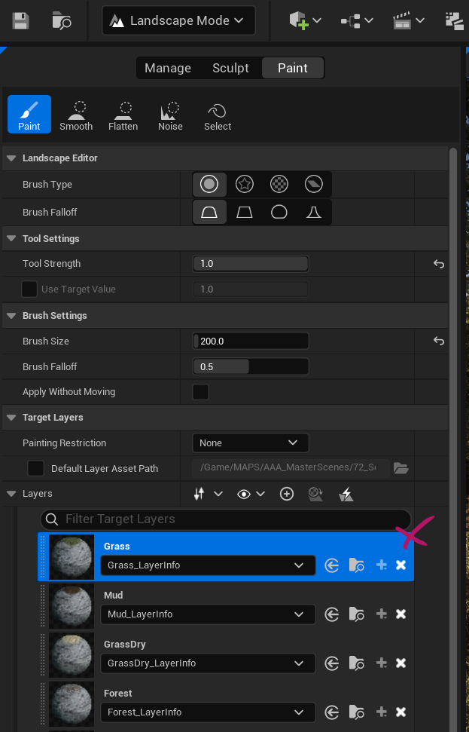Toggle the Apply Without Moving checkbox
Screen dimensions: 469x732
(x=200, y=392)
